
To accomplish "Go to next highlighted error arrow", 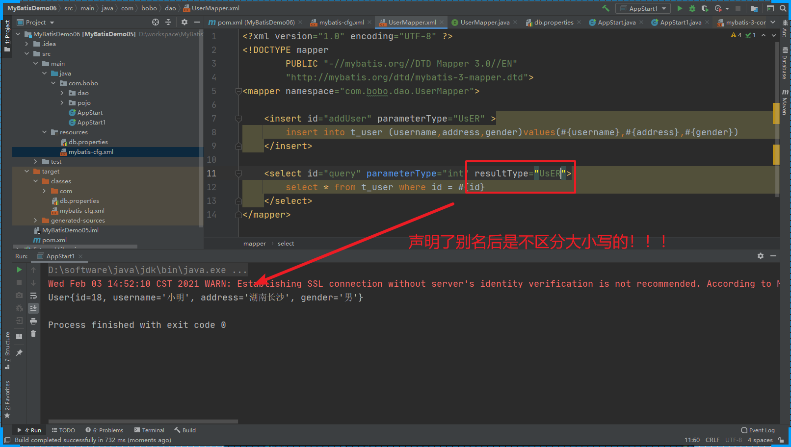I will click(774, 35).
